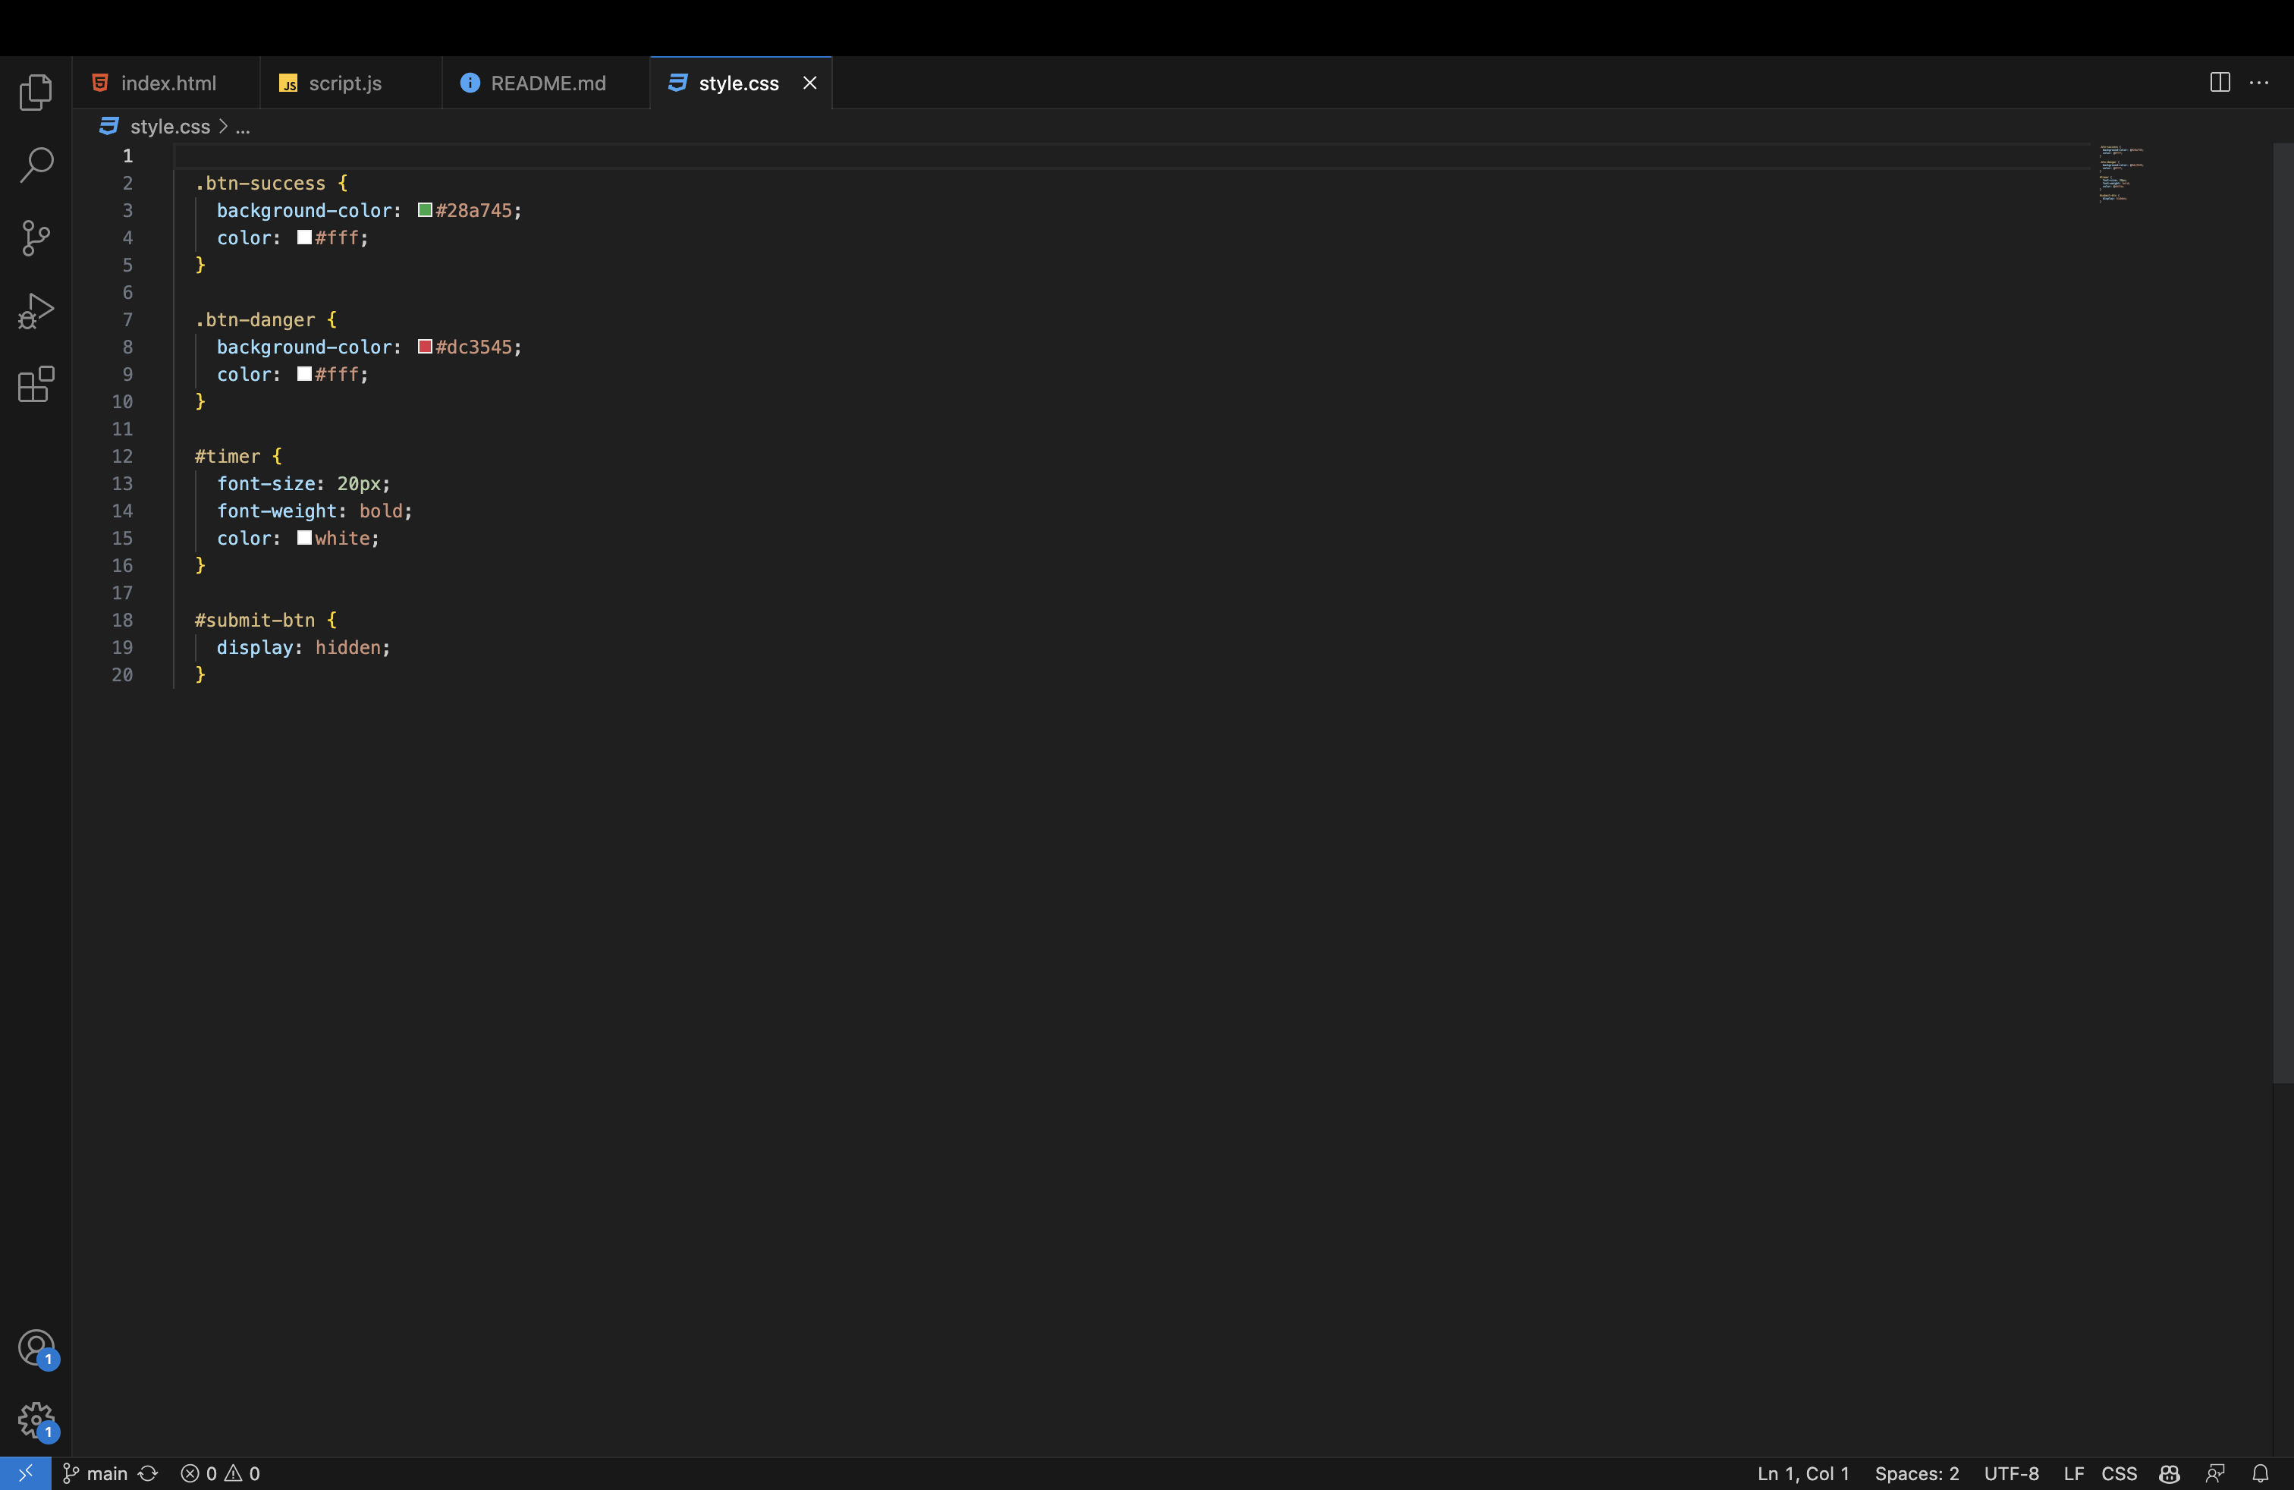Click the green #28a745 color swatch

click(x=426, y=210)
